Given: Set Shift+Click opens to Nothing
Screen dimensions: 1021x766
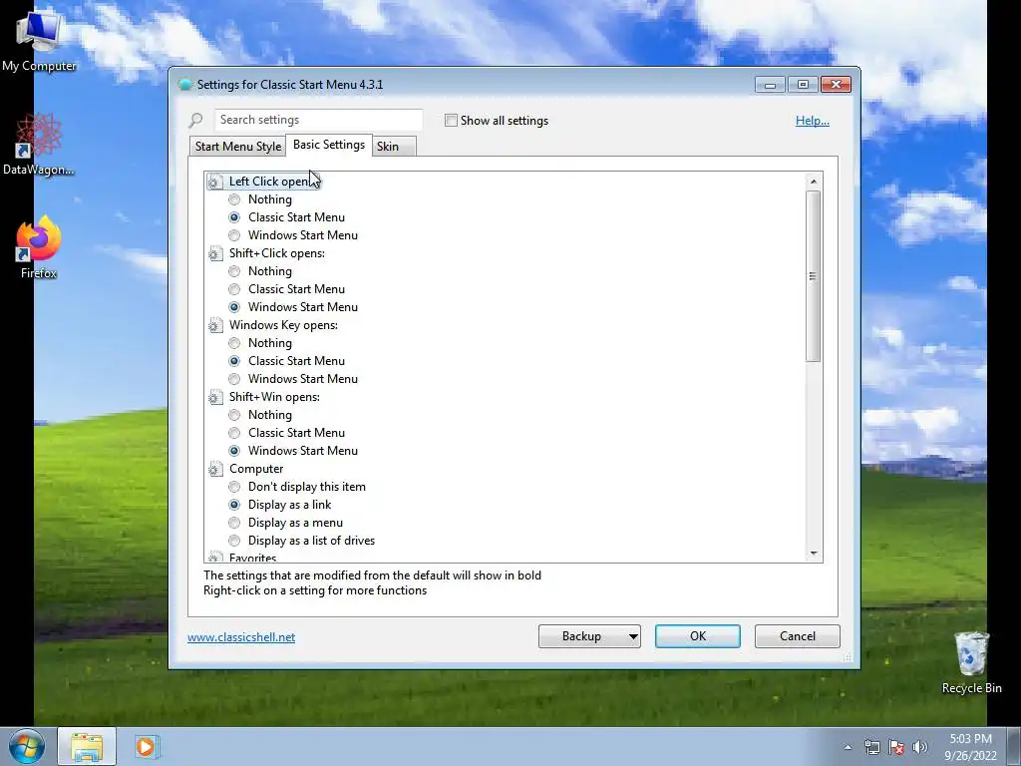Looking at the screenshot, I should [234, 271].
